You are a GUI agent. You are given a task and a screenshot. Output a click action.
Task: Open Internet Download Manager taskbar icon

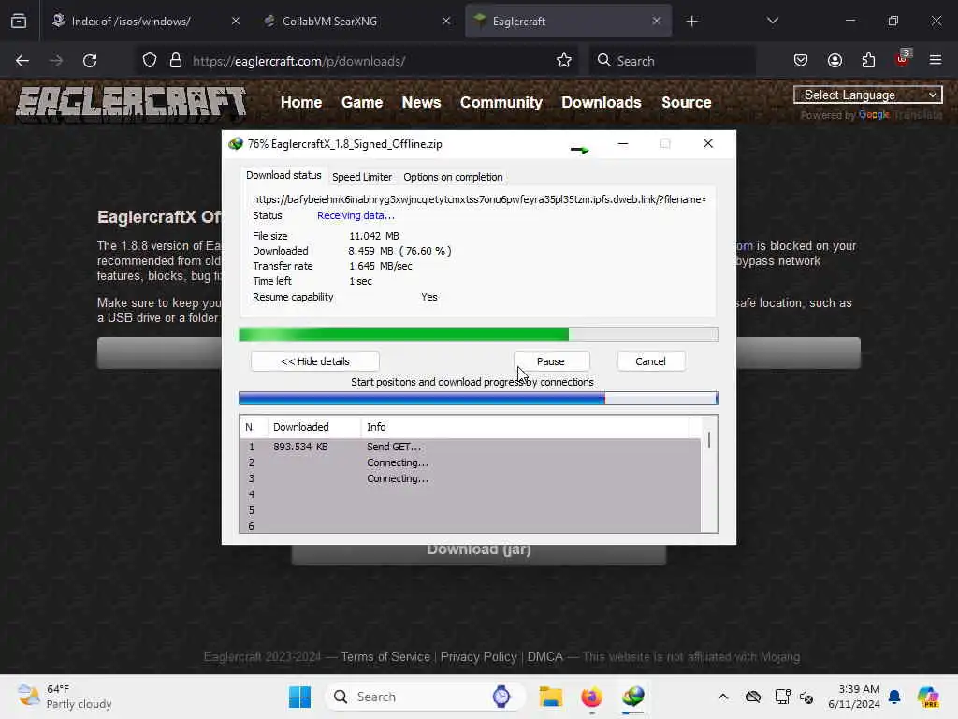point(633,697)
